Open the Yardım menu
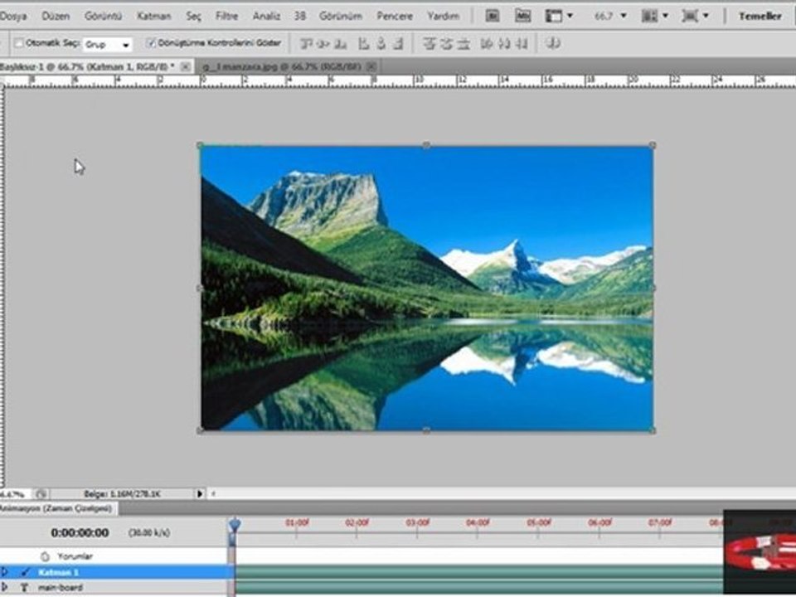 443,17
